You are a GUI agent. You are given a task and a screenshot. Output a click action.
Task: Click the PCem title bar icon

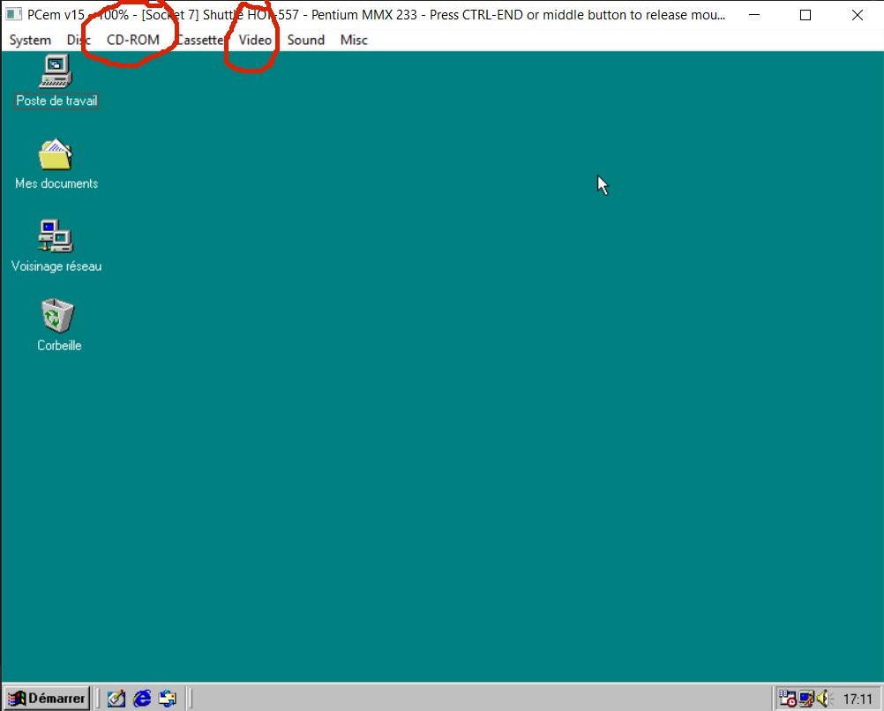[x=13, y=14]
